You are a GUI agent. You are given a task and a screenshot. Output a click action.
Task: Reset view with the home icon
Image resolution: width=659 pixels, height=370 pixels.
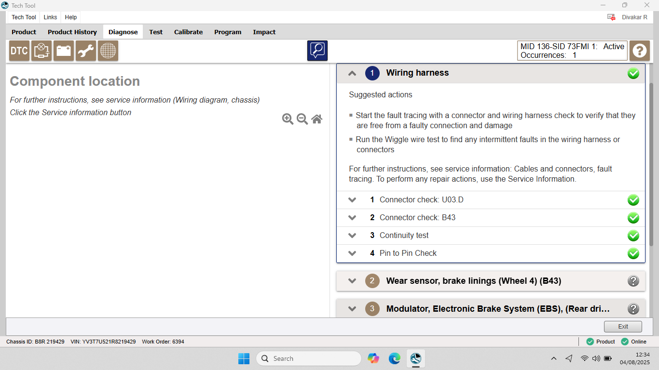pos(316,119)
